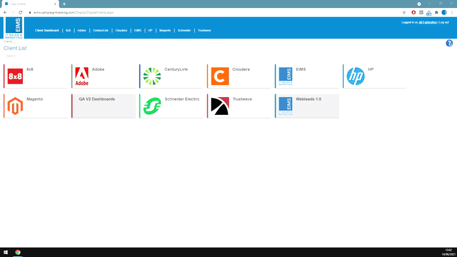Viewport: 457px width, 257px height.
Task: Choose Schneider in the navigation bar
Action: pos(184,30)
